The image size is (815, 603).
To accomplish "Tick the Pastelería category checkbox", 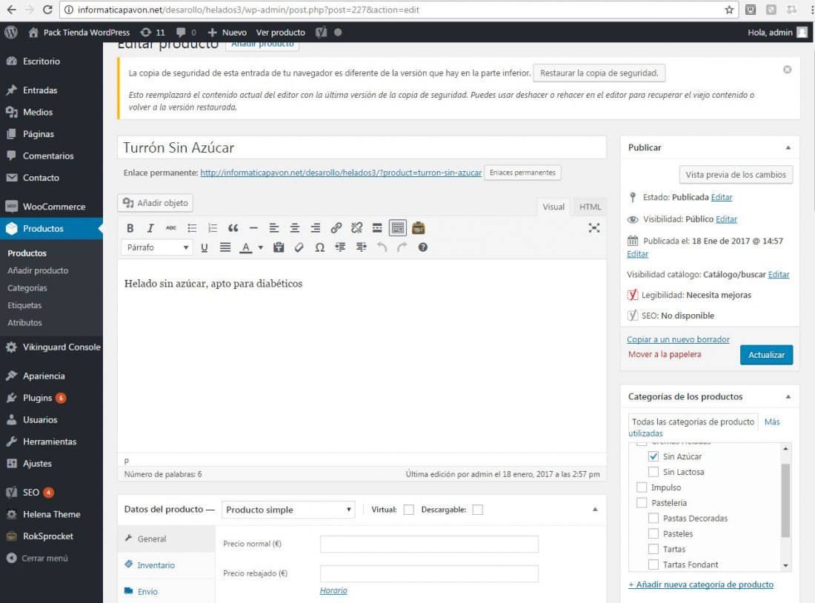I will (x=642, y=503).
